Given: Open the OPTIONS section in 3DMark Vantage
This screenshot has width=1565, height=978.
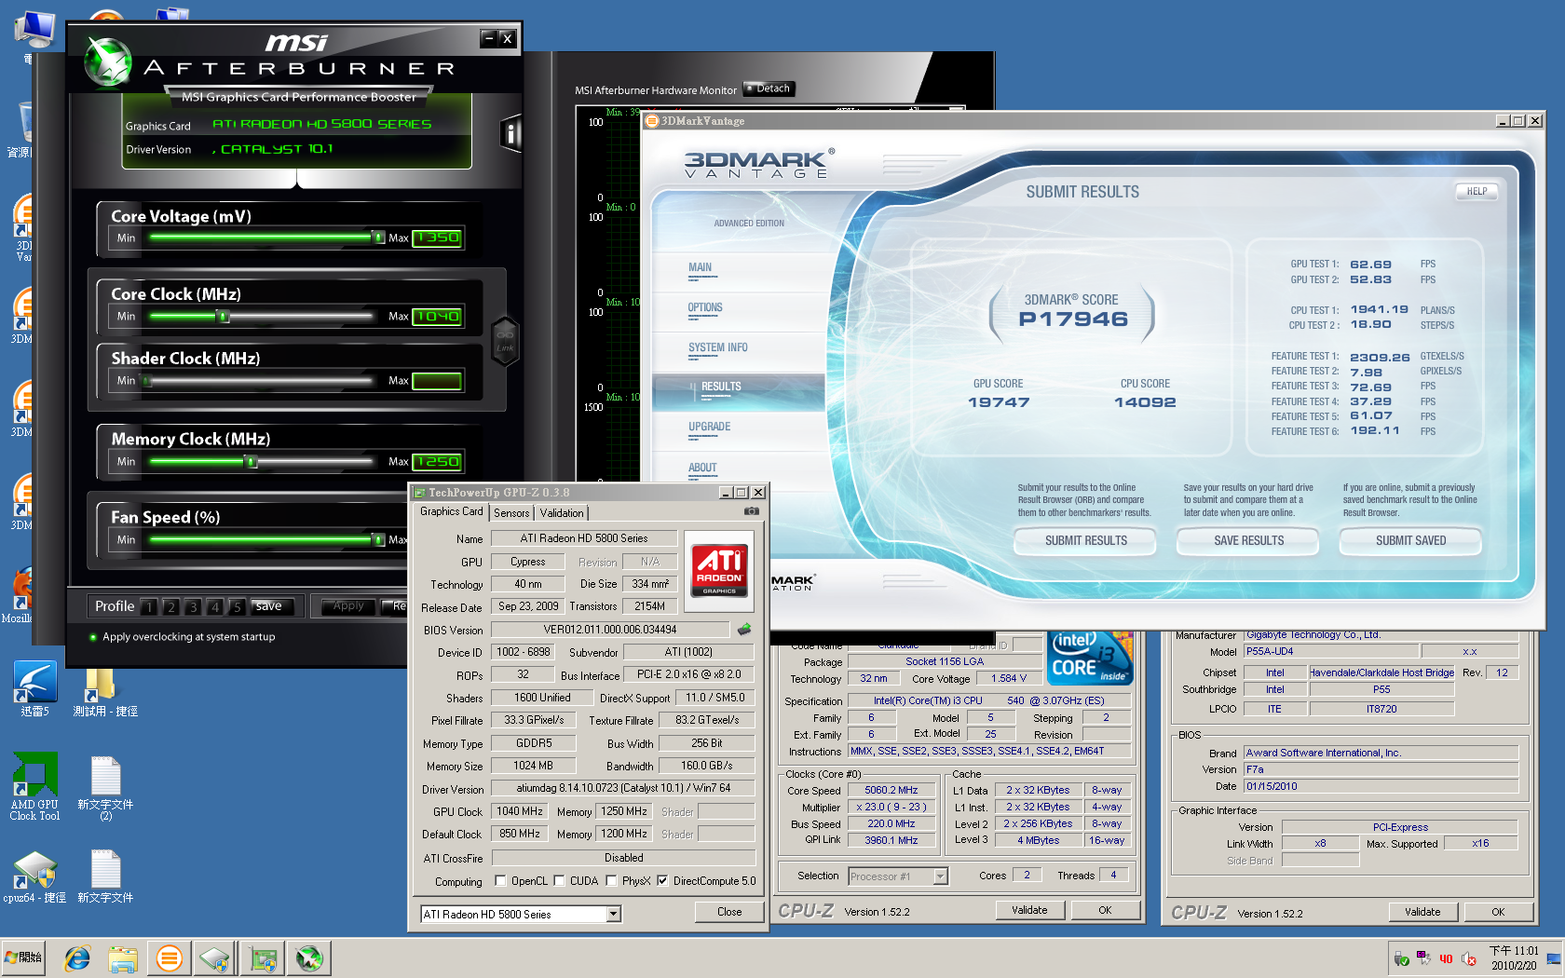Looking at the screenshot, I should (x=705, y=307).
